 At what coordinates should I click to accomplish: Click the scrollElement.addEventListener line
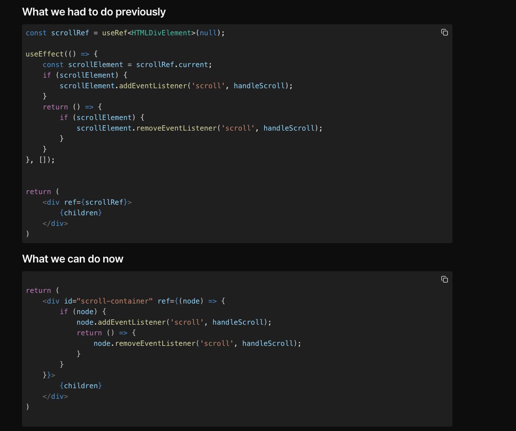pyautogui.click(x=176, y=86)
